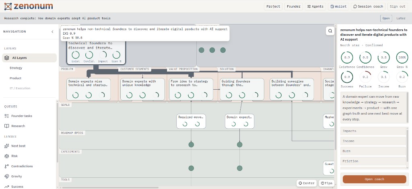Click the GOALS lane label
Viewport: 412px width, 189px height.
click(x=66, y=105)
